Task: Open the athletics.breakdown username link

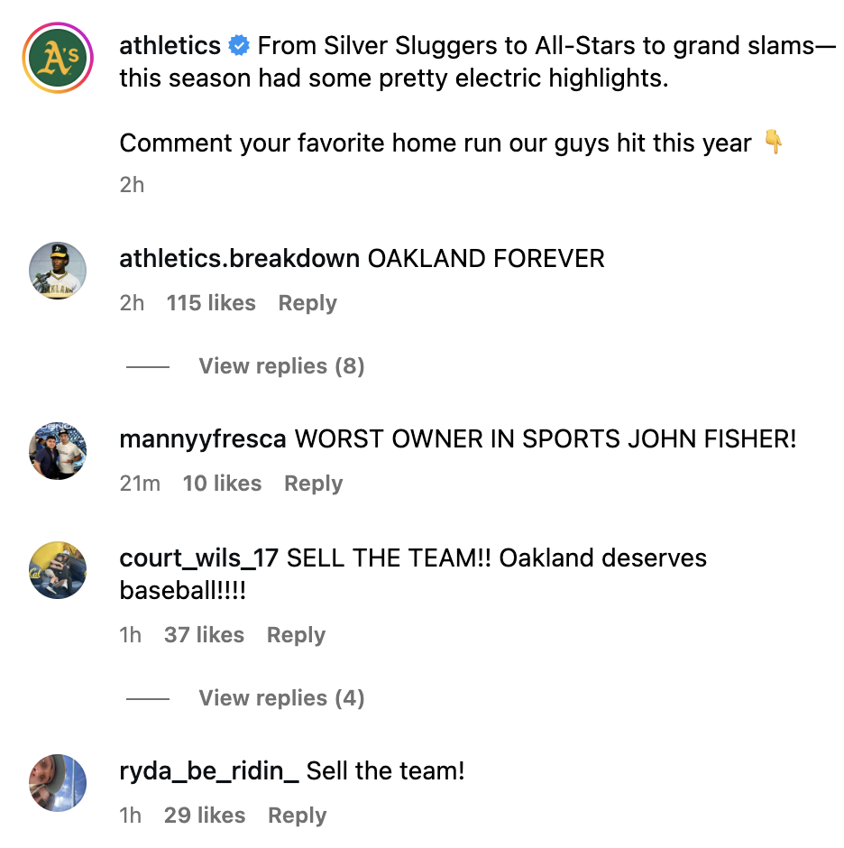Action: tap(239, 259)
